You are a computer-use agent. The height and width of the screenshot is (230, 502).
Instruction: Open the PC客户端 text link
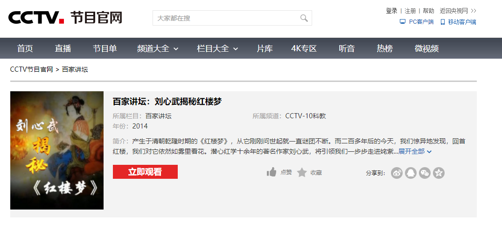pos(421,22)
